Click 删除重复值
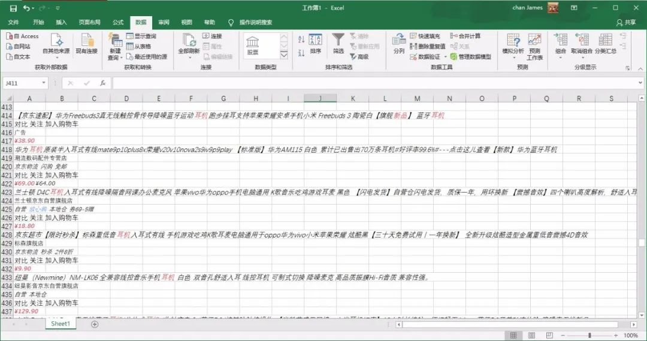647x341 pixels. coord(428,47)
